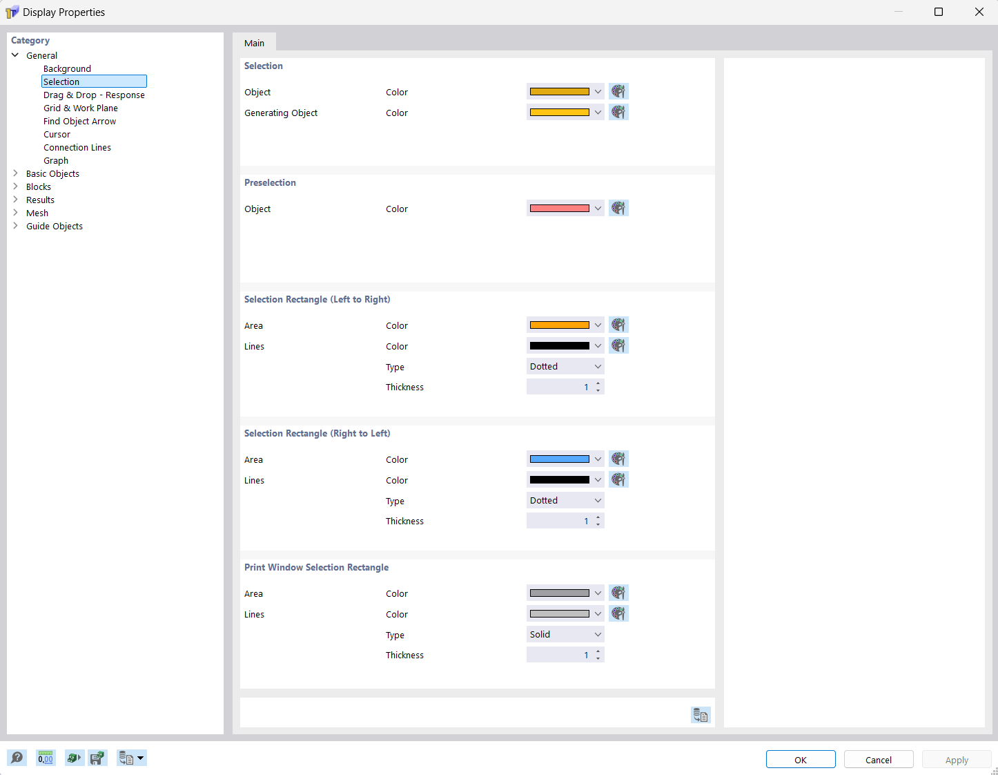Select Grid & Work Plane tree item
Viewport: 998px width, 775px height.
click(x=81, y=108)
